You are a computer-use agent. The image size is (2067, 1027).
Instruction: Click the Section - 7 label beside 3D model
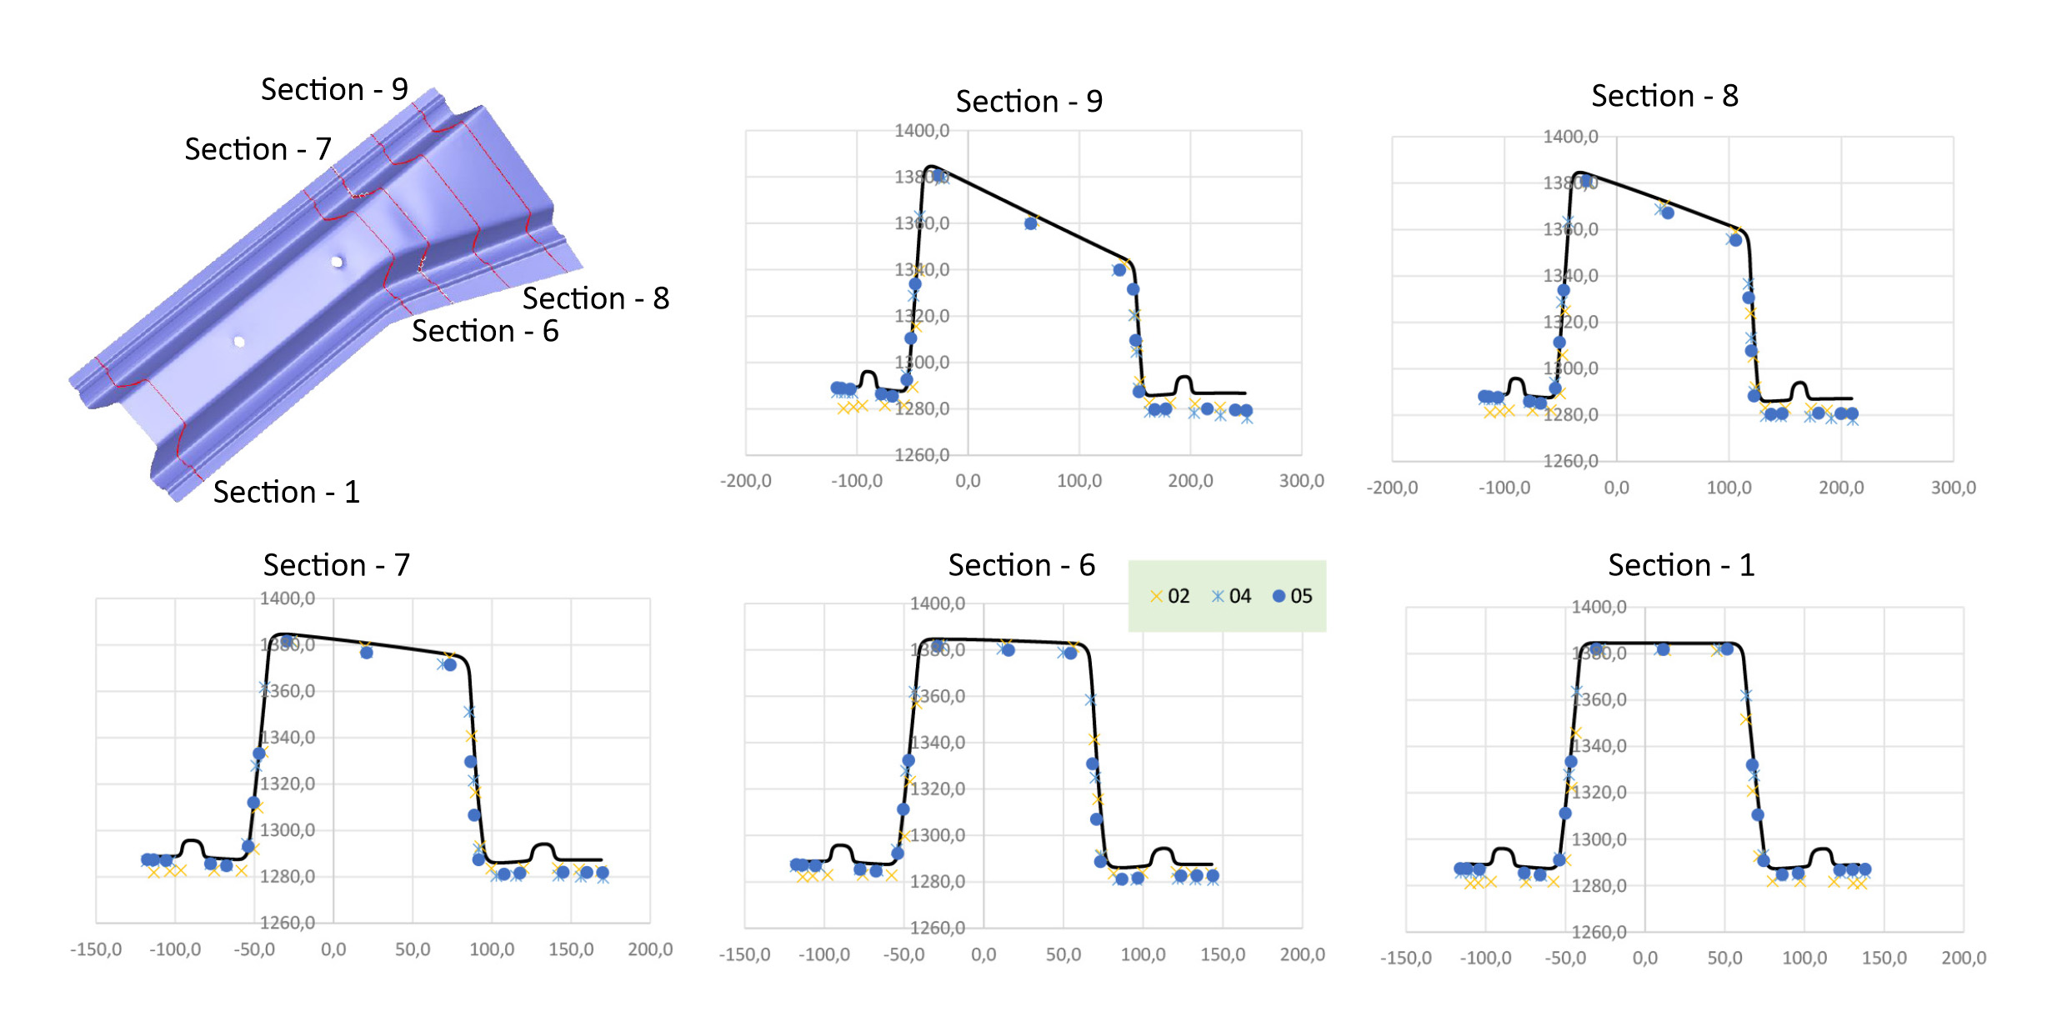[x=258, y=149]
